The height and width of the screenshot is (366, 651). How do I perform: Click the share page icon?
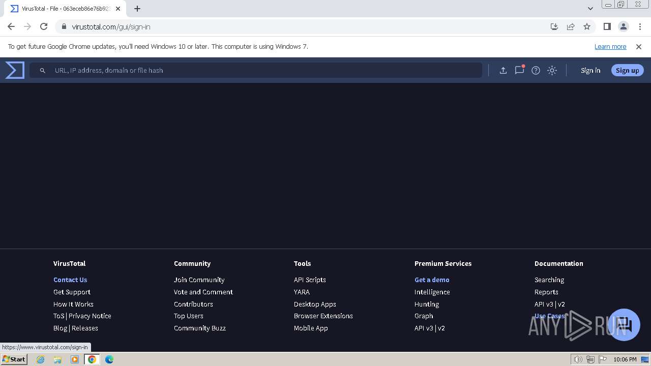pyautogui.click(x=571, y=27)
